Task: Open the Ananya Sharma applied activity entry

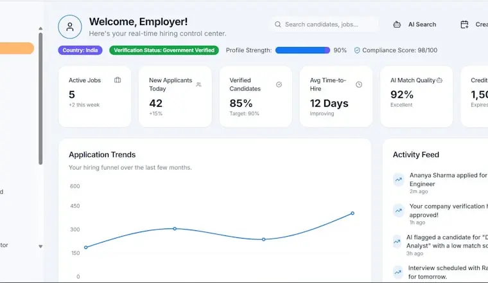Action: pyautogui.click(x=440, y=183)
